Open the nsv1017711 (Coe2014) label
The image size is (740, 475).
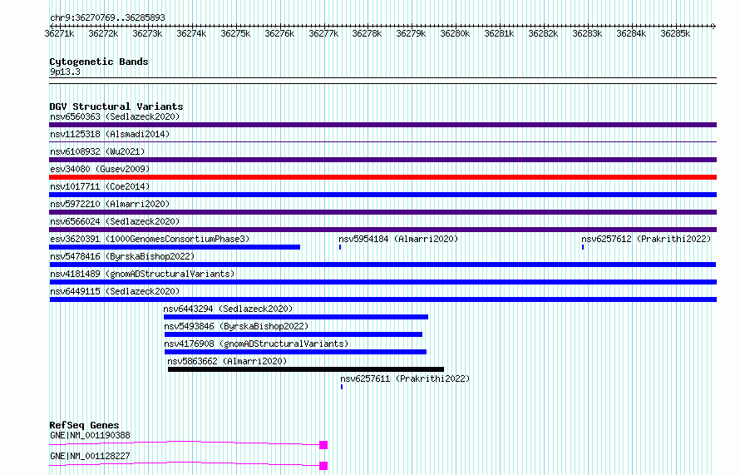click(100, 186)
